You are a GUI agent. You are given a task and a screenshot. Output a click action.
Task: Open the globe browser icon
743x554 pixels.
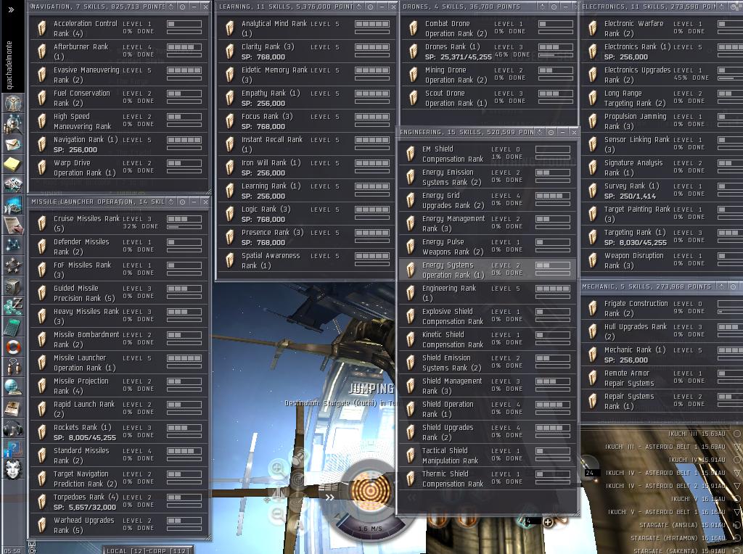13,387
